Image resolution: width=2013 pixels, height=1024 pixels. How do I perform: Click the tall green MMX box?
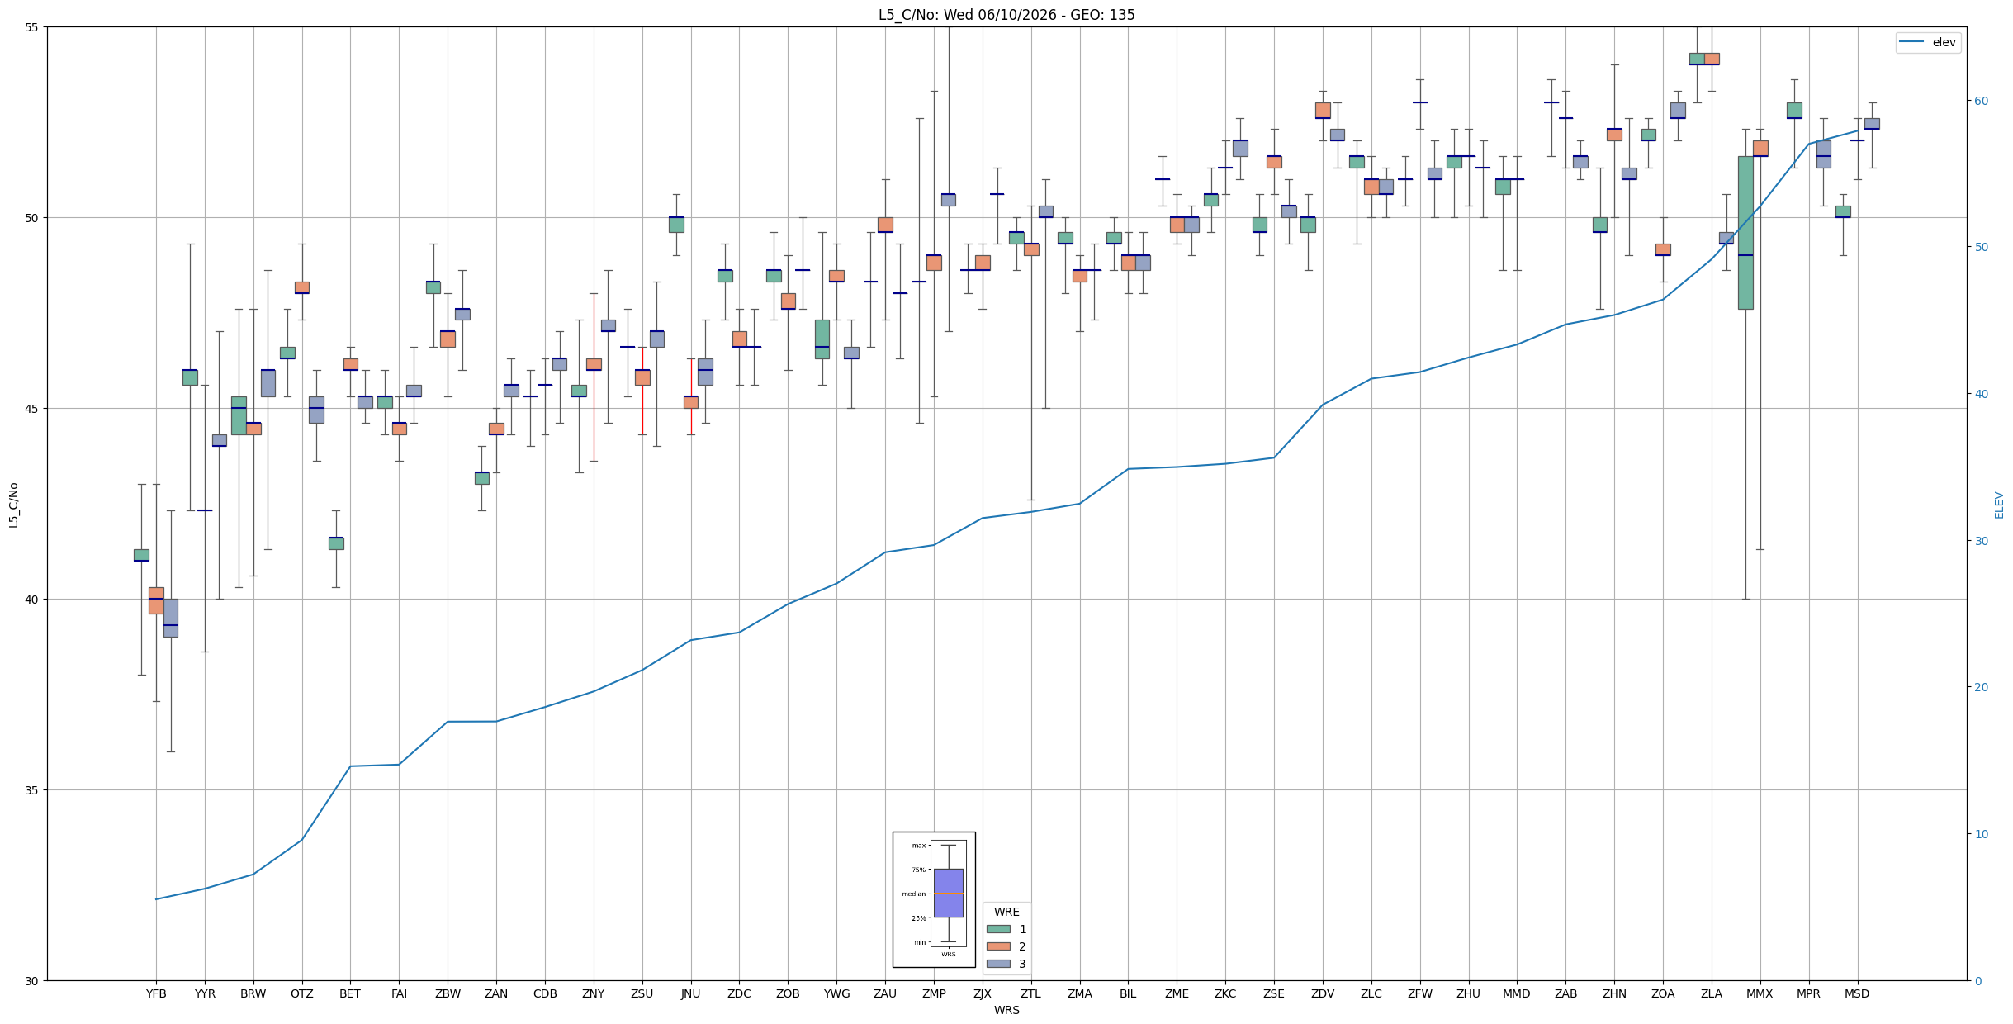(1745, 232)
